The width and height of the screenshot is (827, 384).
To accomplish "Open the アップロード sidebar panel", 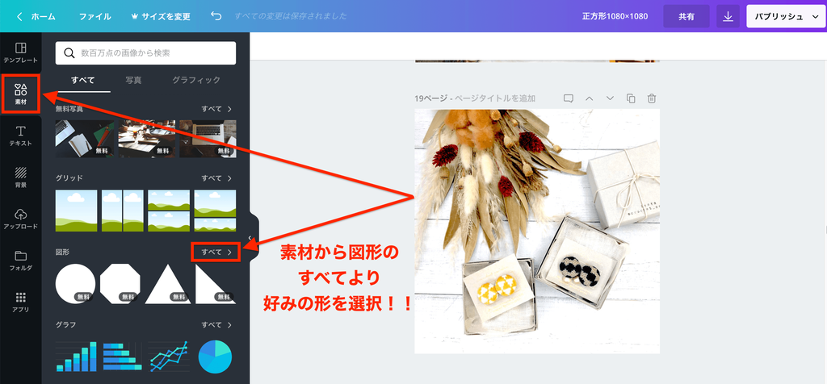I will [x=20, y=219].
